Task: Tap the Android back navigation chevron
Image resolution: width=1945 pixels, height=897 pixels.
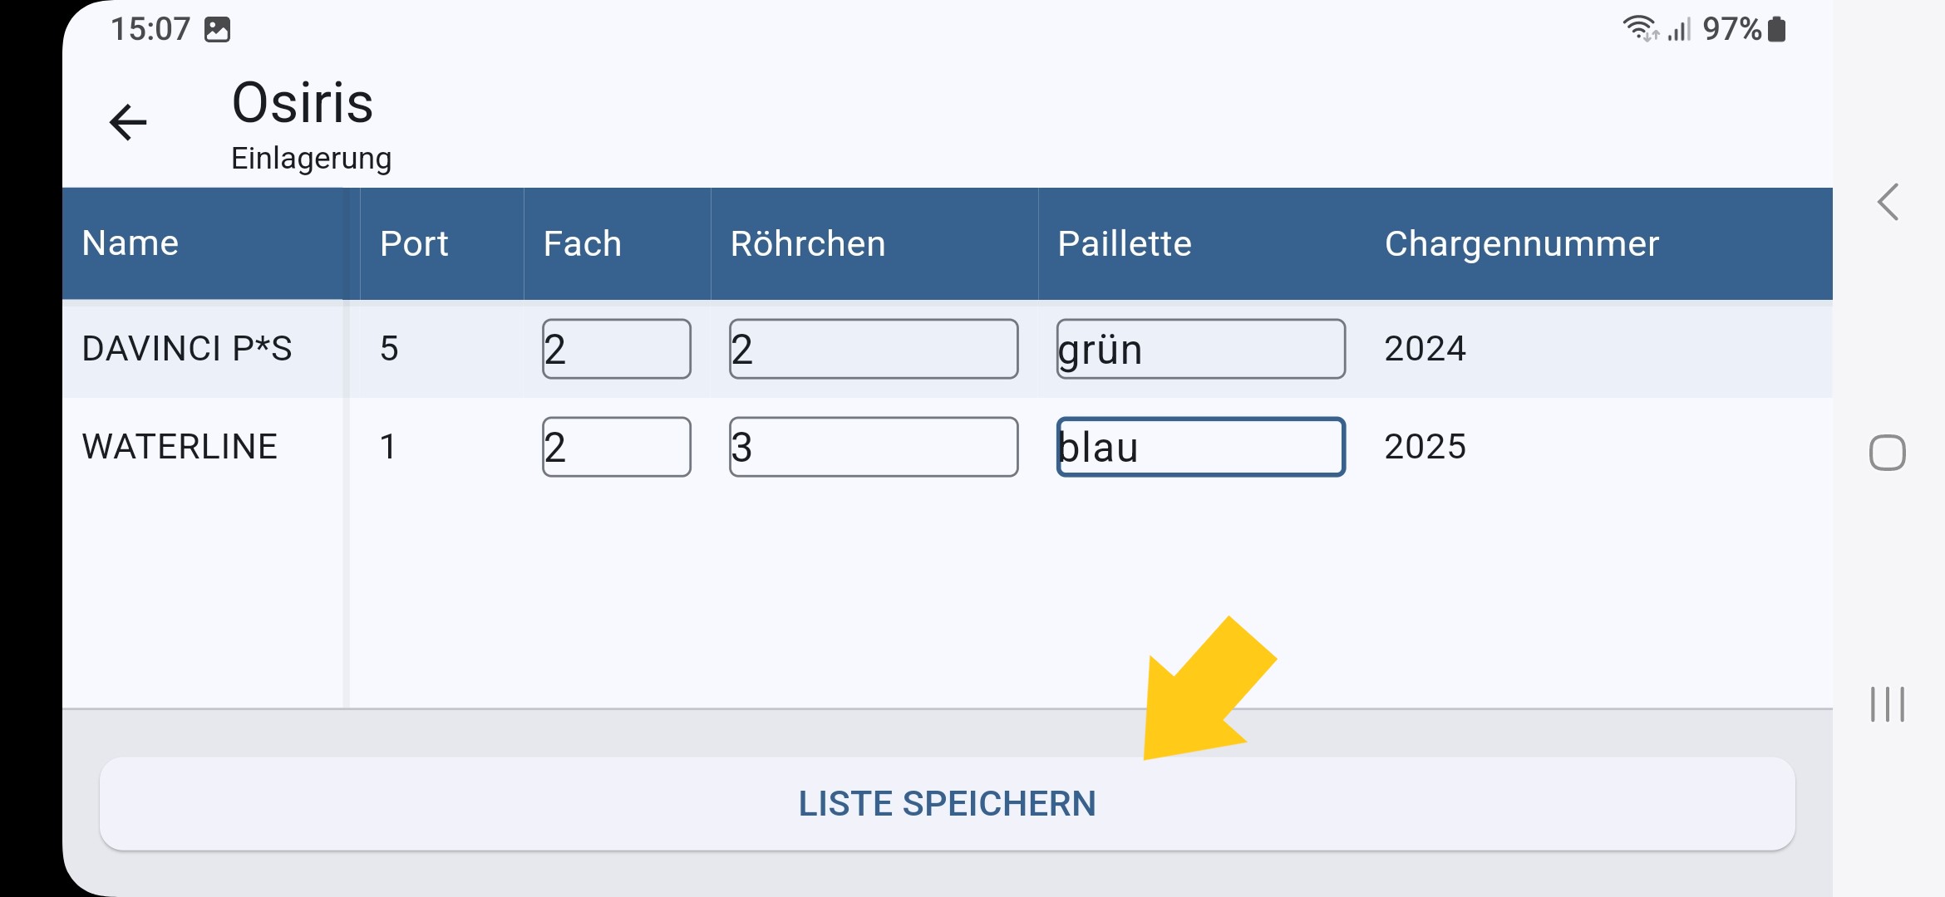Action: (x=1888, y=202)
